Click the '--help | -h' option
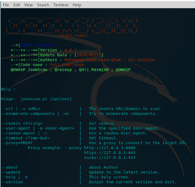This screenshot has height=187, width=195. point(15,177)
